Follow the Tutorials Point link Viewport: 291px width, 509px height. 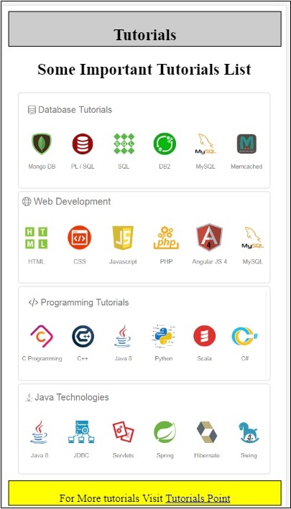click(x=198, y=498)
